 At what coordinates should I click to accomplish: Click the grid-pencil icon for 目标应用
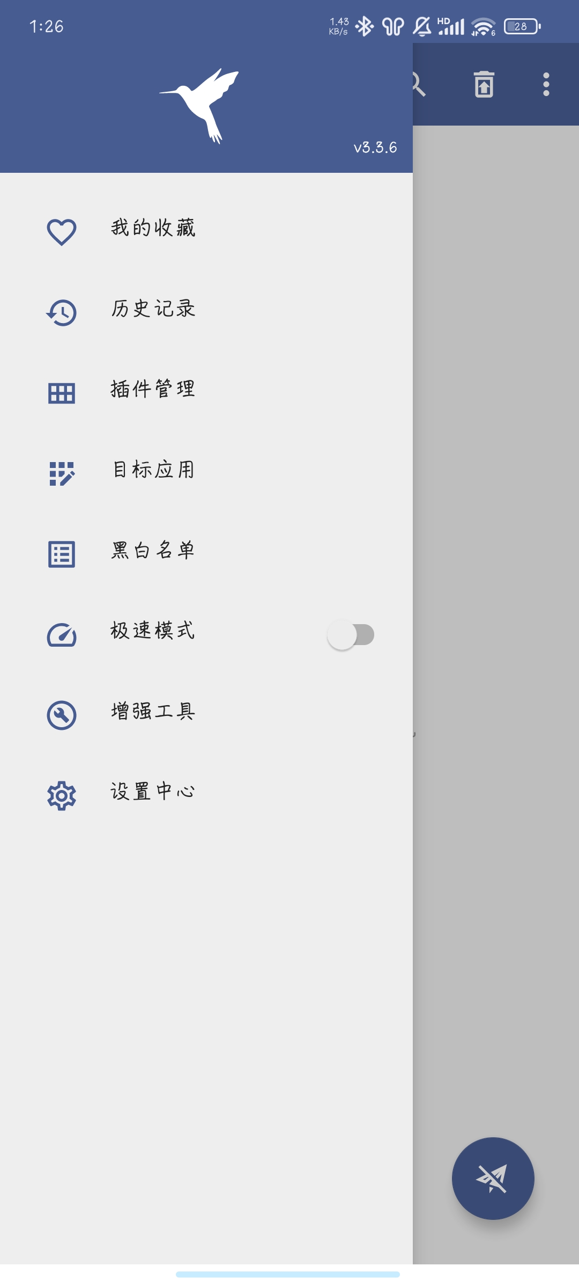pos(62,474)
